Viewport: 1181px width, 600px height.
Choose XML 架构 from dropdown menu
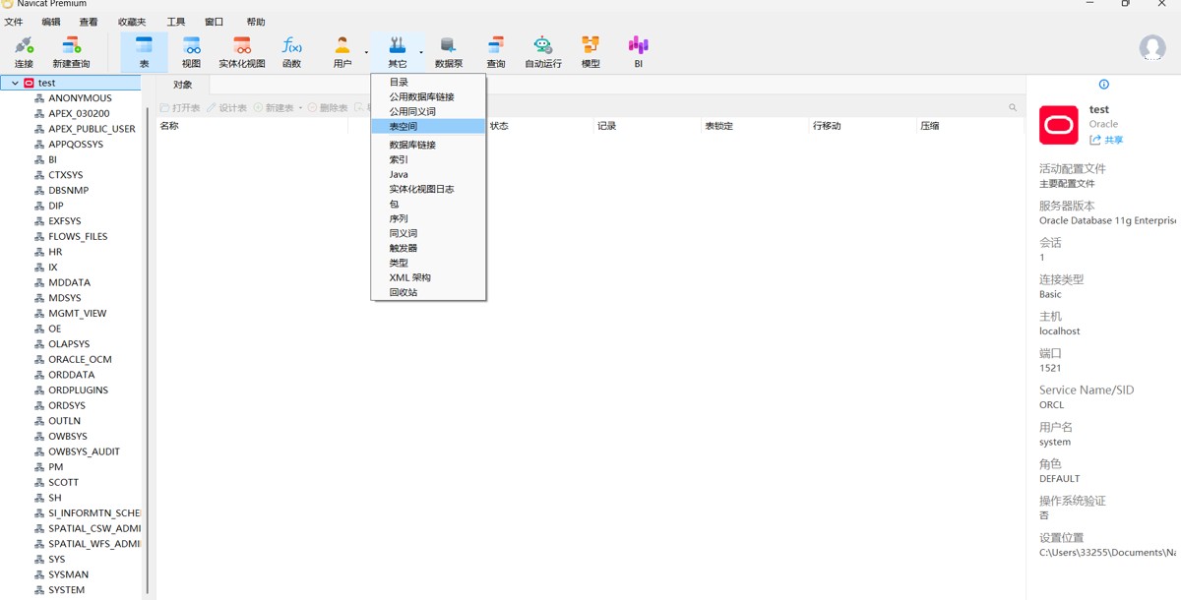click(x=428, y=277)
